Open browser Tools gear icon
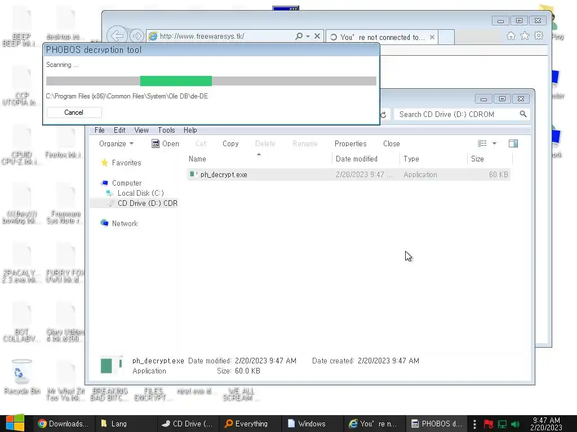This screenshot has width=577, height=432. click(539, 35)
